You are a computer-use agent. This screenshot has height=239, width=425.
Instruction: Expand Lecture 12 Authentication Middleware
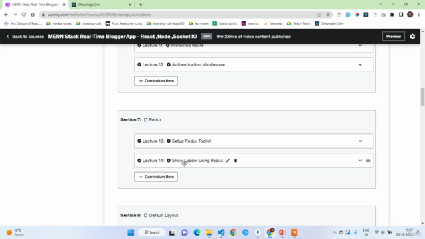(360, 65)
